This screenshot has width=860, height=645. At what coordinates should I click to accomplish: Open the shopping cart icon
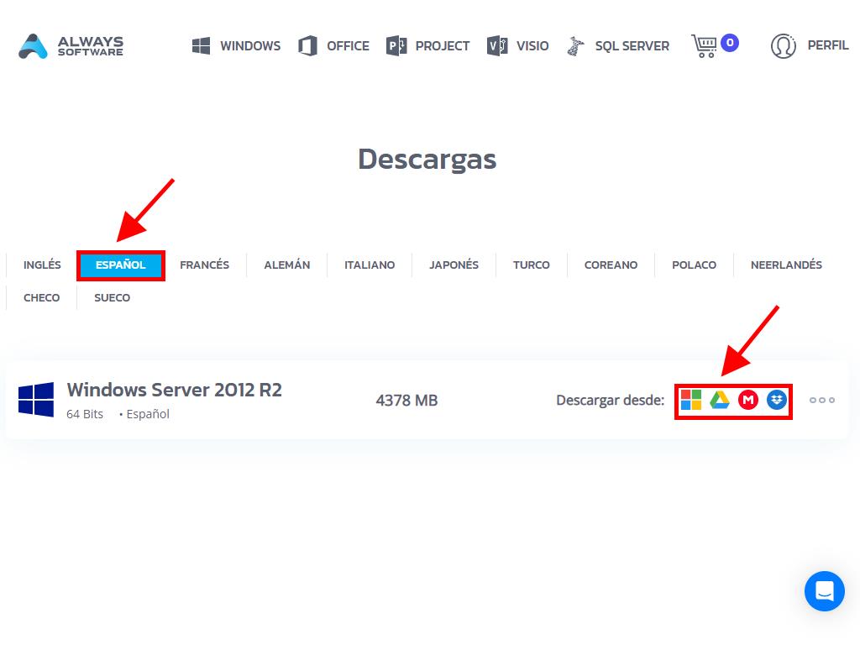pos(705,46)
